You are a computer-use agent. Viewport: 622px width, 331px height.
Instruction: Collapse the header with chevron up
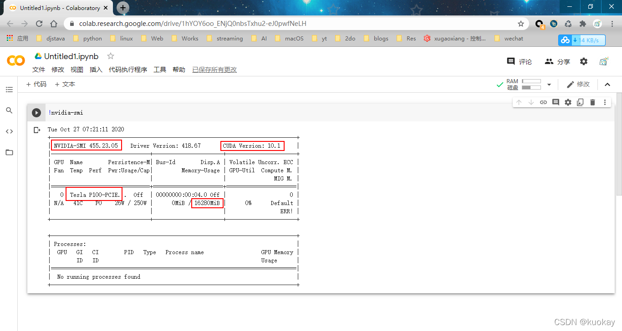click(x=607, y=85)
